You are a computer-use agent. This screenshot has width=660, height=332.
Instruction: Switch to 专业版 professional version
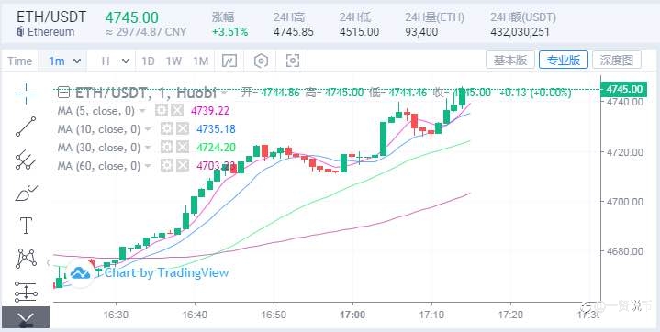click(564, 61)
